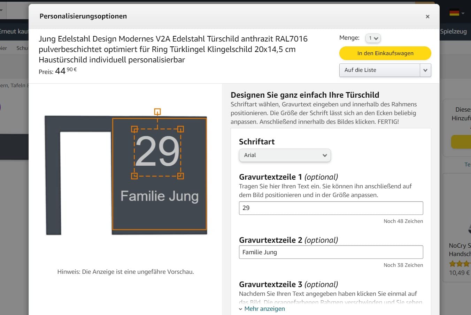Click the Gravurtextzeile 2 input field
Viewport: 471px width, 315px height.
pyautogui.click(x=331, y=252)
